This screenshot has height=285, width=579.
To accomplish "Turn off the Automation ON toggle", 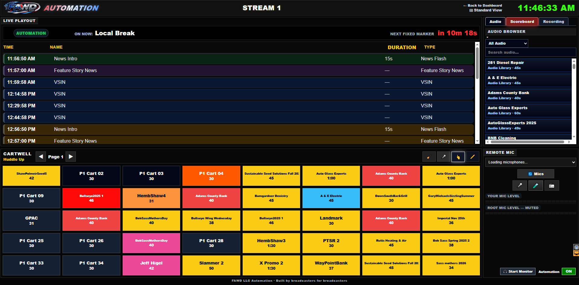I will 569,271.
